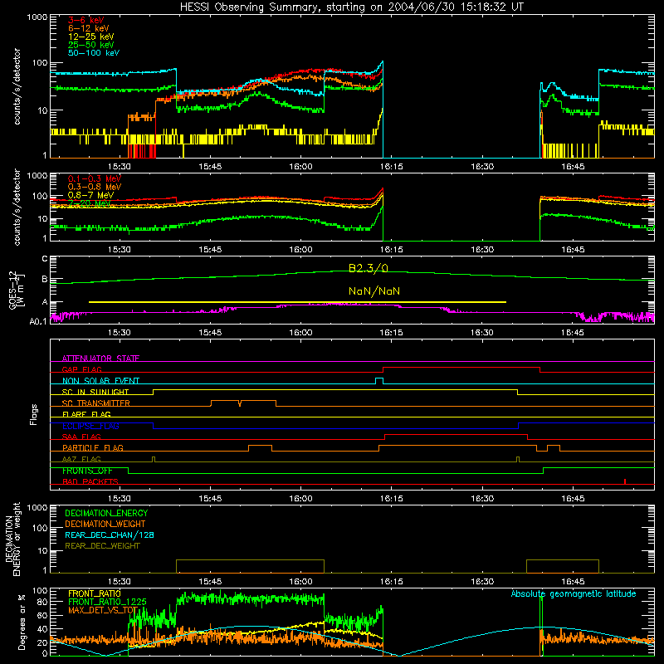Click the NaN/NaN annotation in GOES panel
664x664 pixels.
pyautogui.click(x=374, y=291)
